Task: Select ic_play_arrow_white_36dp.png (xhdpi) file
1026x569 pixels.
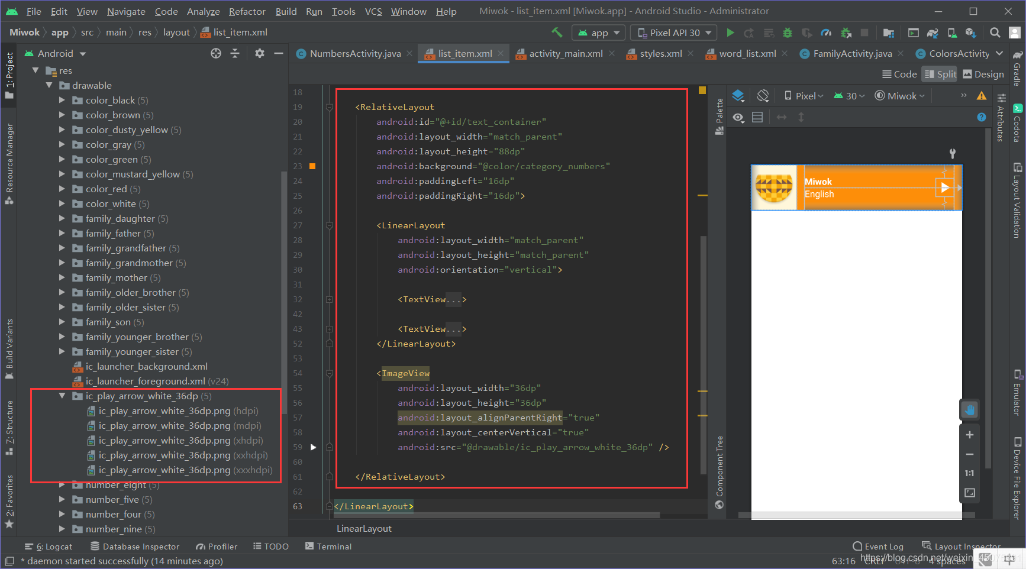Action: coord(175,440)
